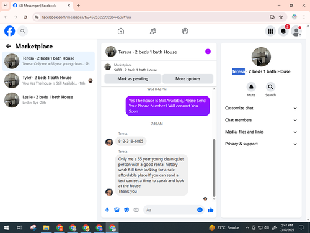Open a new browser tab
Image resolution: width=310 pixels, height=233 pixels.
pos(79,6)
